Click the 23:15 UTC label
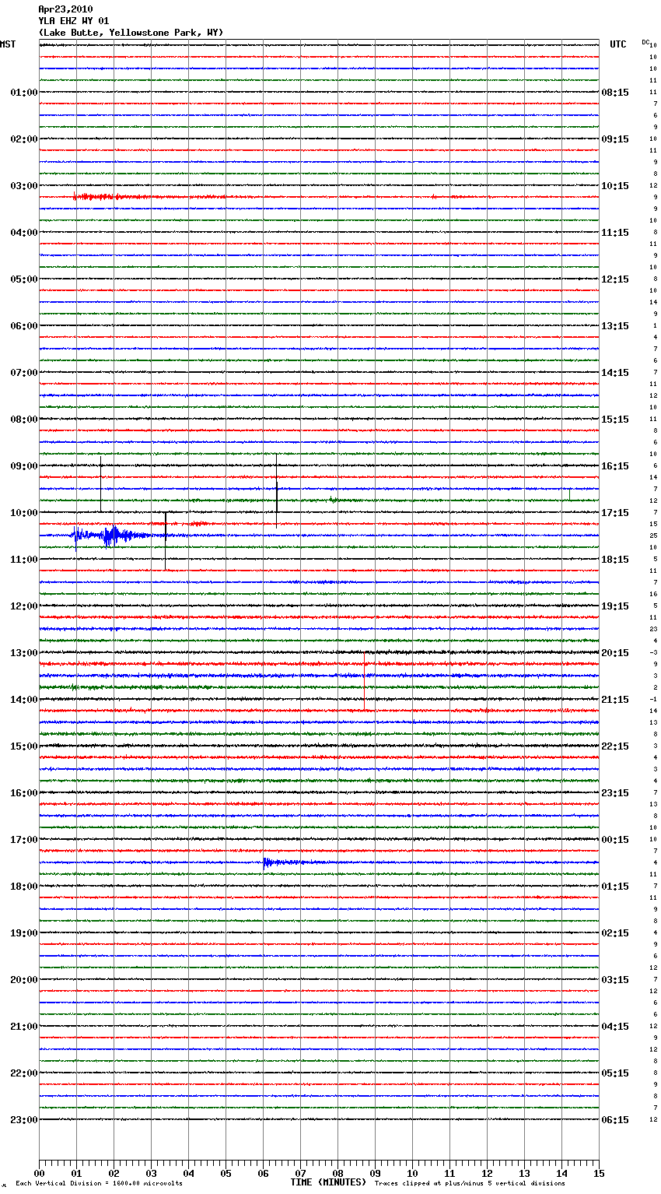Viewport: 661px width, 1194px height. point(615,793)
